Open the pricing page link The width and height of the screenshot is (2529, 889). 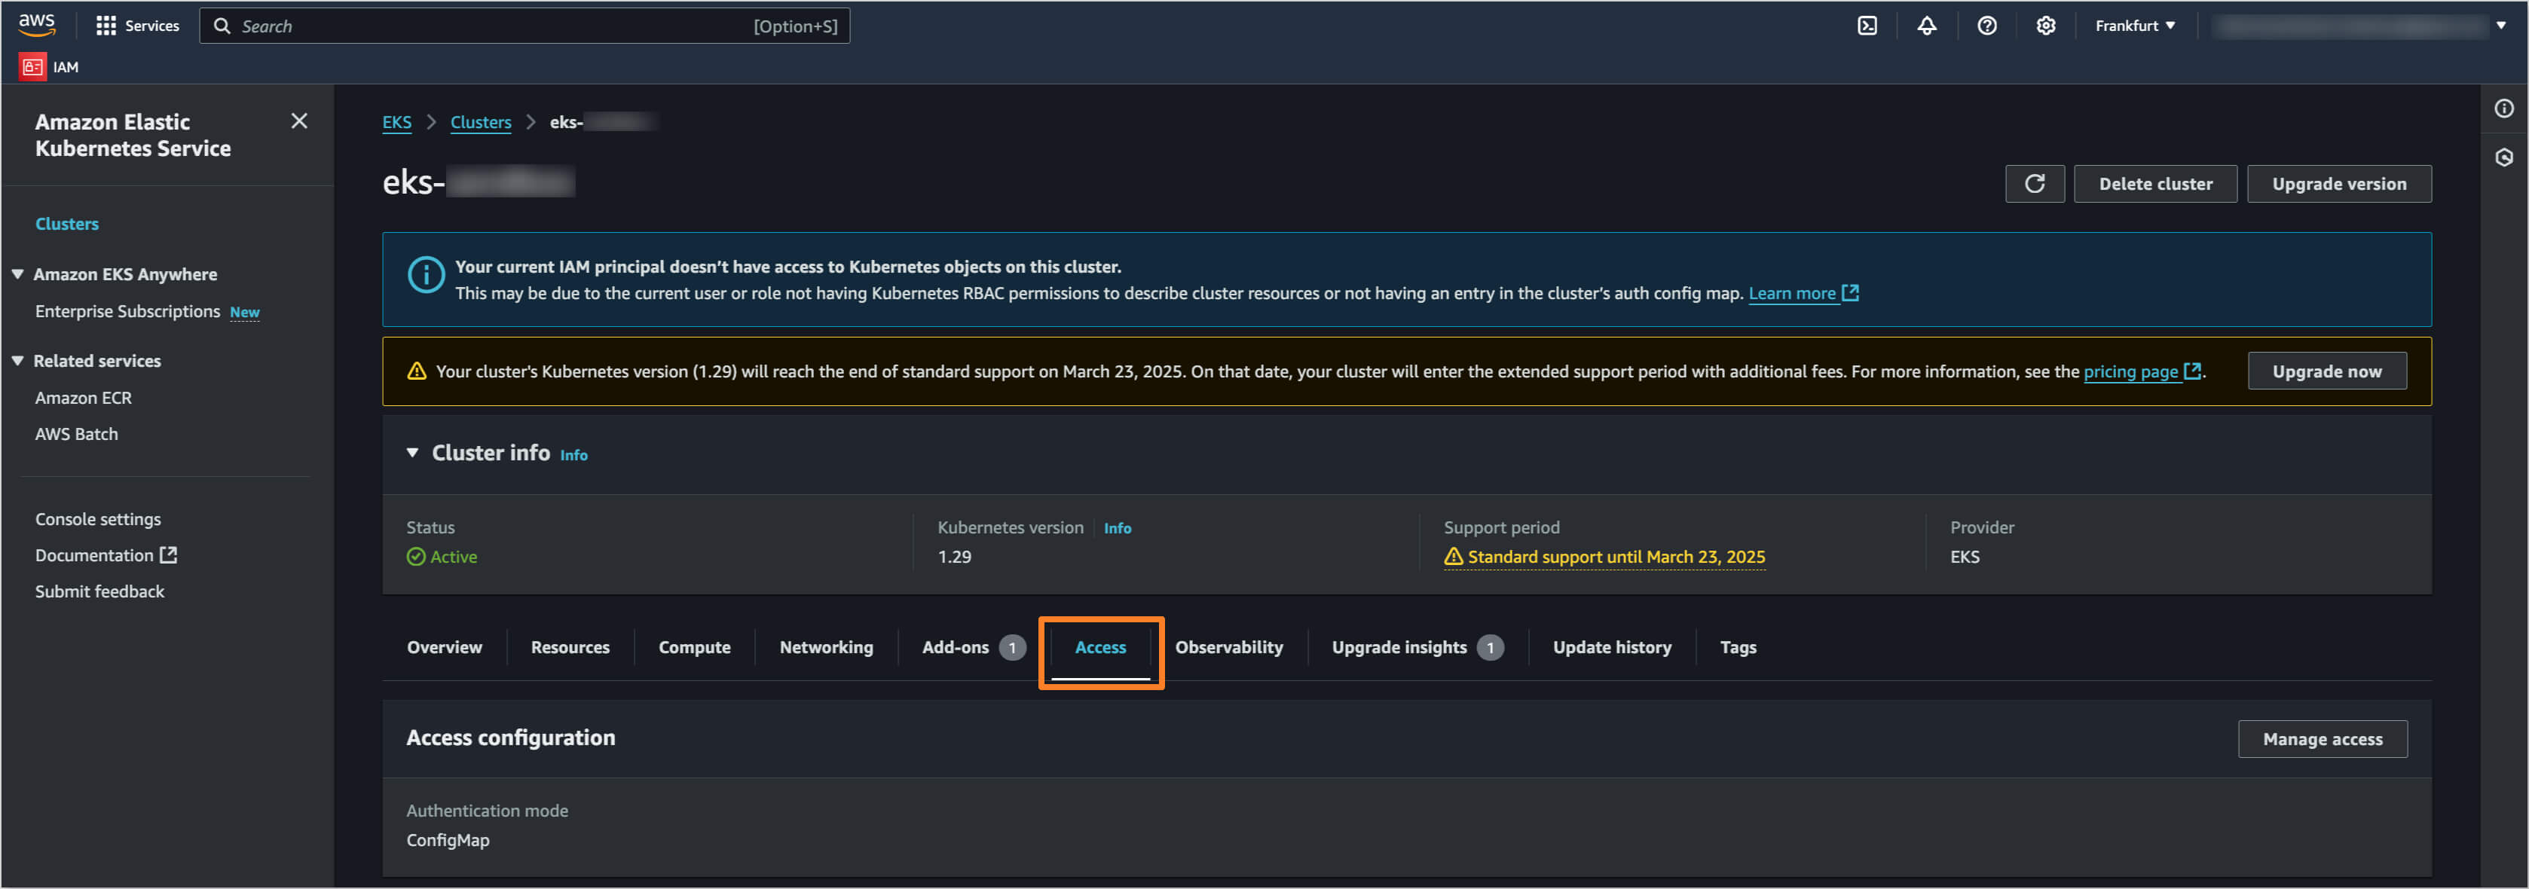(x=2133, y=371)
